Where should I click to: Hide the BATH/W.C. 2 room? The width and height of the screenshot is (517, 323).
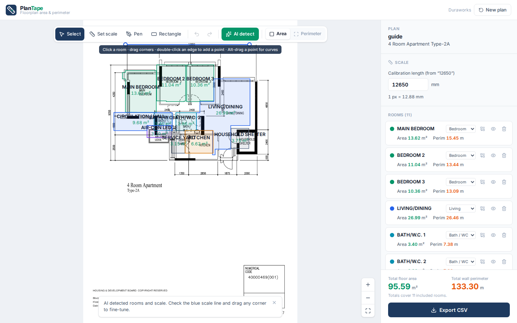pyautogui.click(x=493, y=262)
